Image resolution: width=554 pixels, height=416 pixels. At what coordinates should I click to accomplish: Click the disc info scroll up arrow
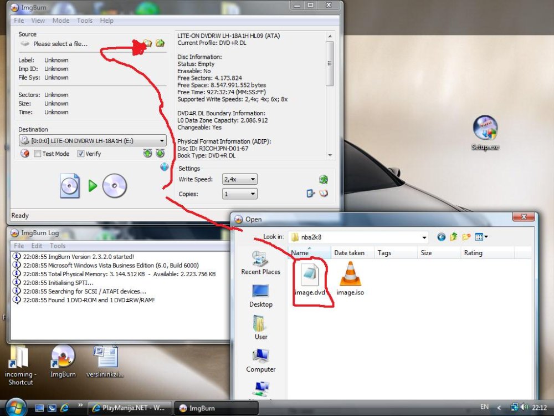[330, 36]
